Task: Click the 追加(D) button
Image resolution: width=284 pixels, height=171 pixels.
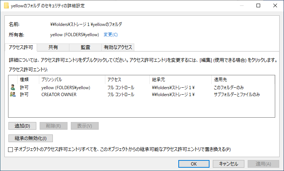Action: tap(22, 126)
